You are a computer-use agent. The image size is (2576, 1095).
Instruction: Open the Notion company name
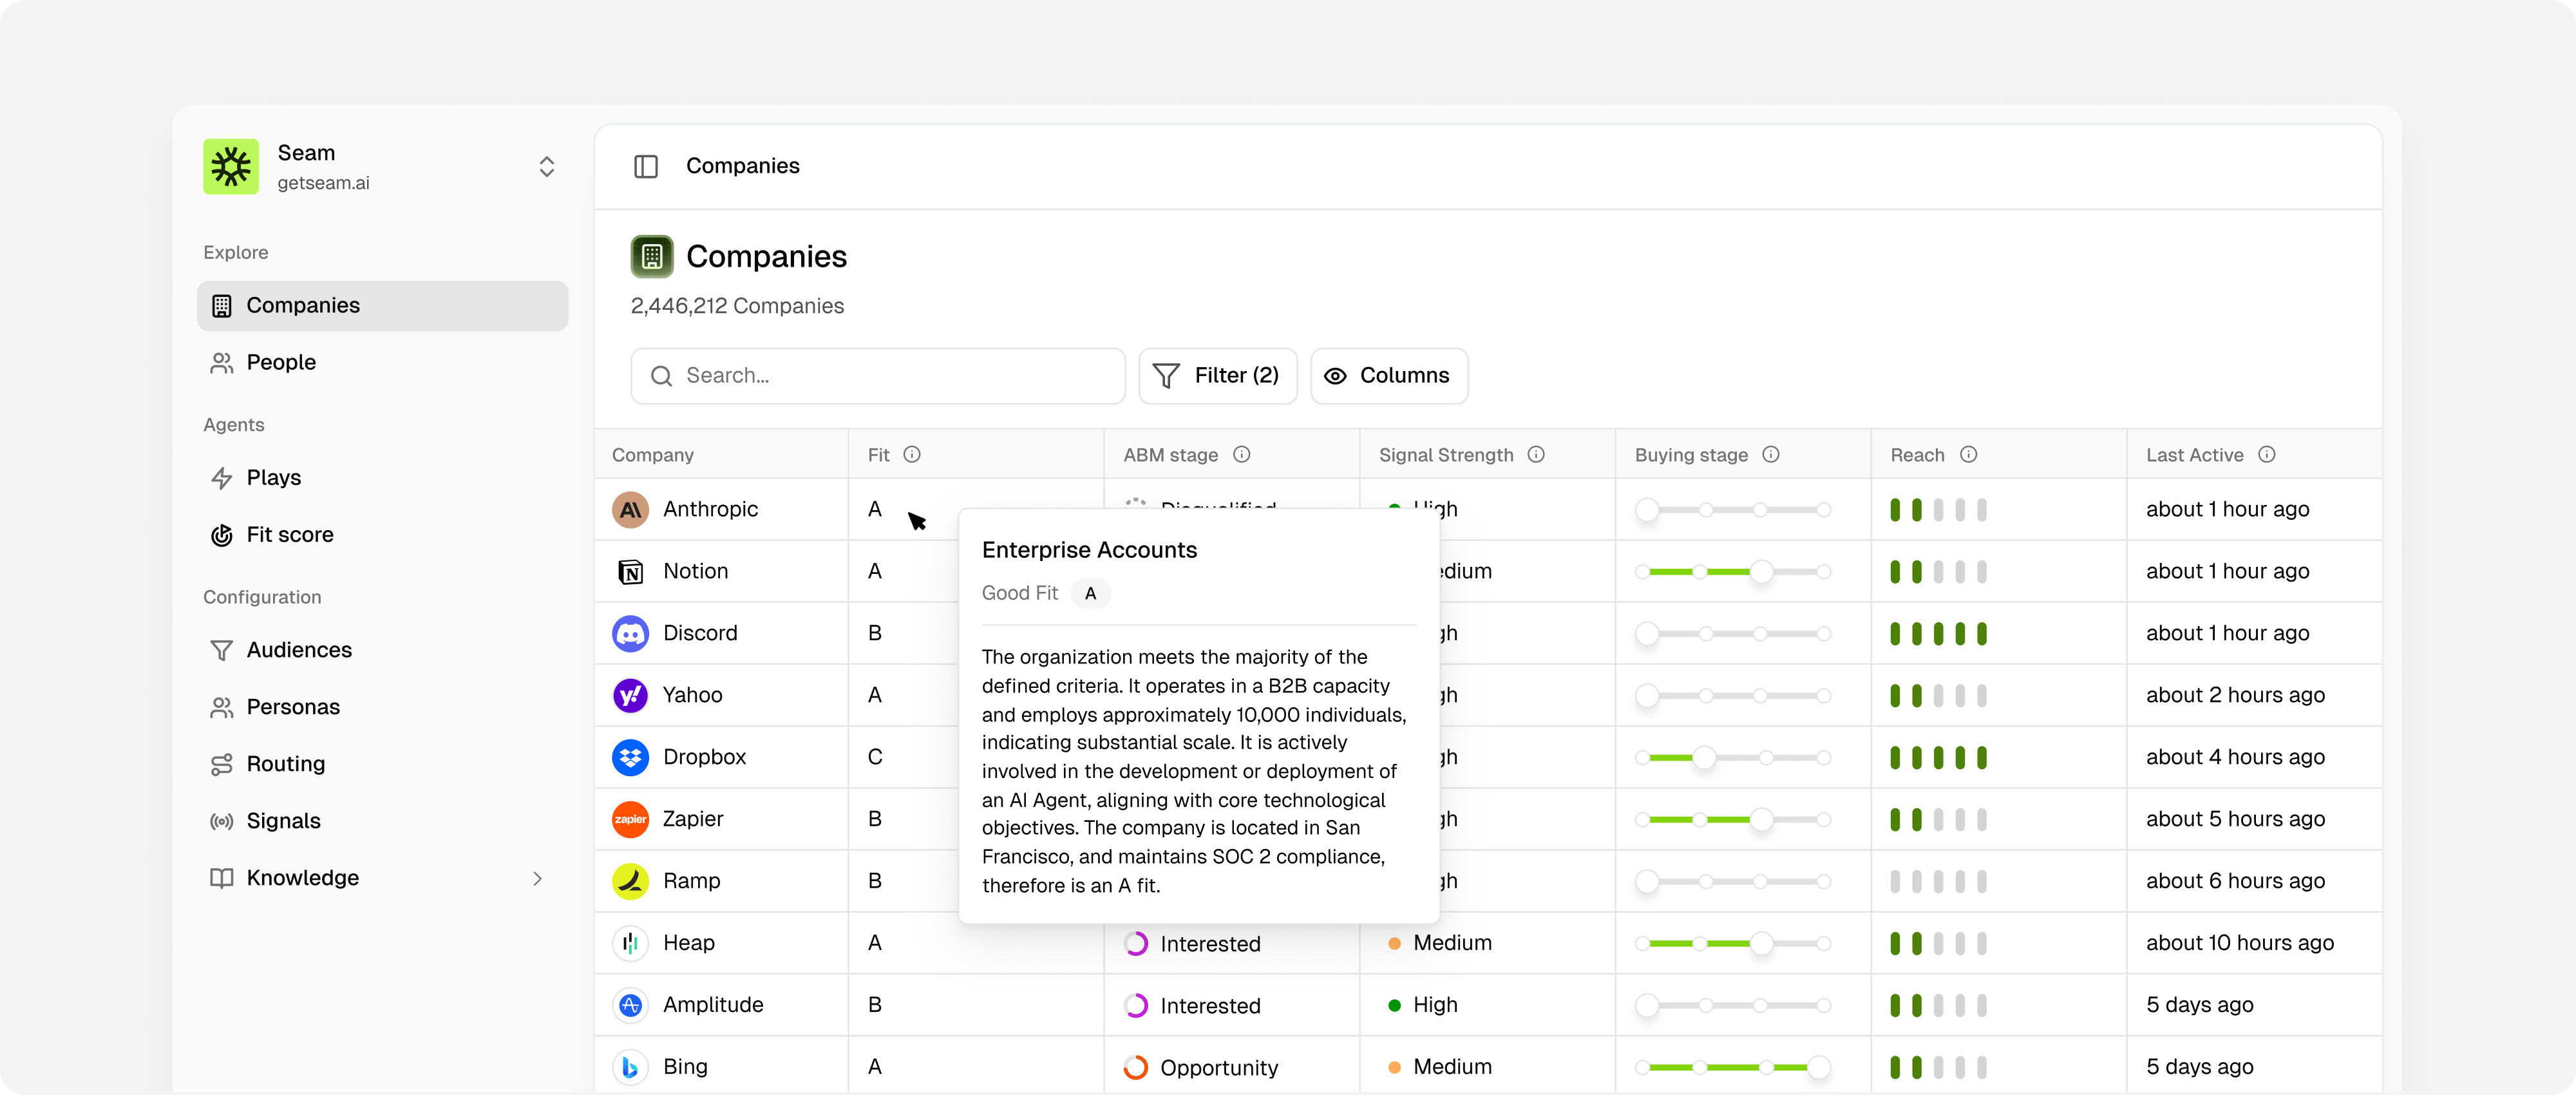pyautogui.click(x=696, y=571)
